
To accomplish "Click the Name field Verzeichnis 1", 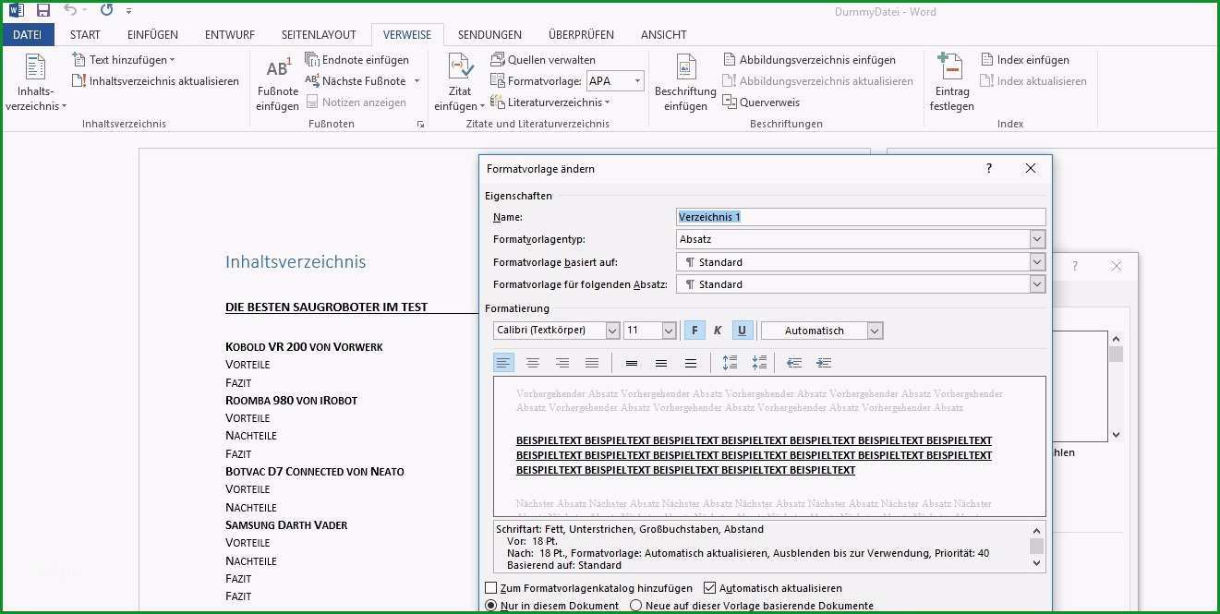I will (861, 217).
